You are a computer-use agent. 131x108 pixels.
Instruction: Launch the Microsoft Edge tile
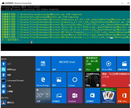pos(43,80)
